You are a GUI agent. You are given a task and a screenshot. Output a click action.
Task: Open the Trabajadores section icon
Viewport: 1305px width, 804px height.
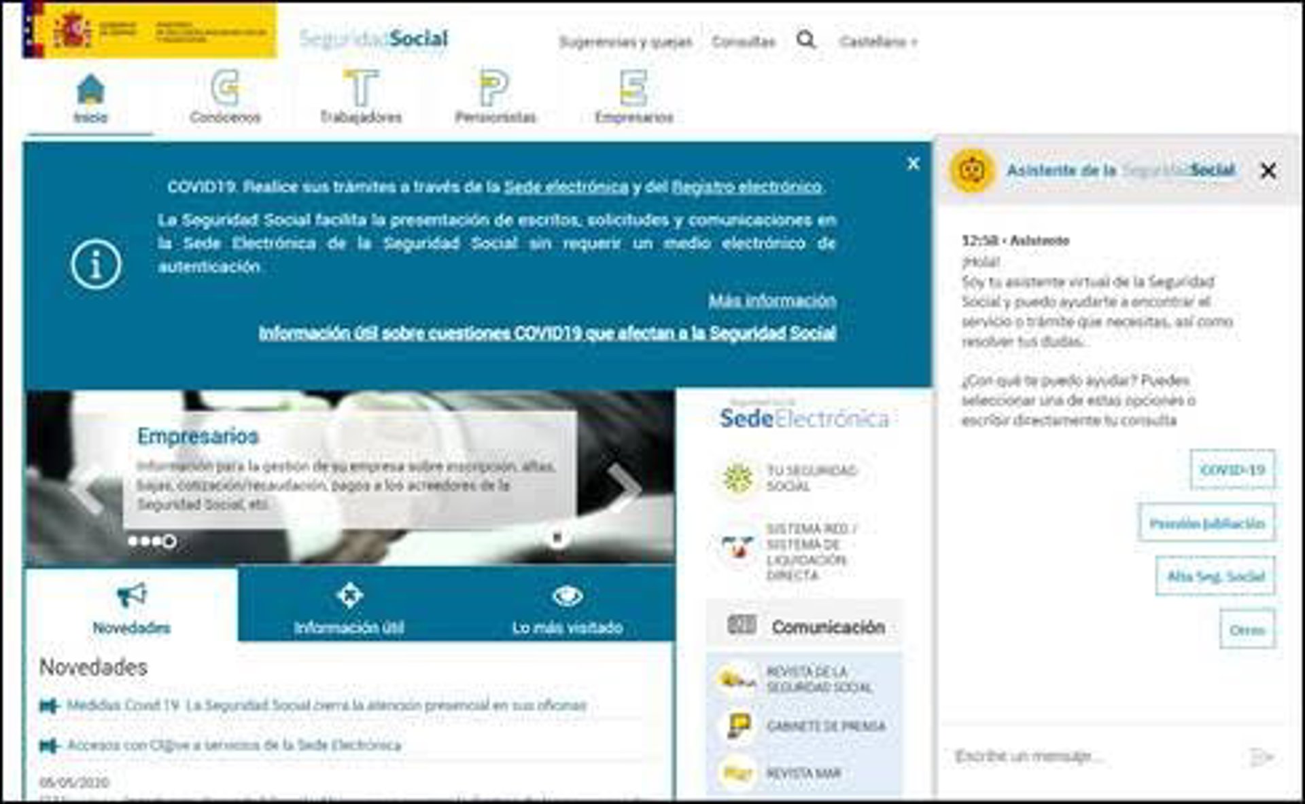tap(361, 88)
